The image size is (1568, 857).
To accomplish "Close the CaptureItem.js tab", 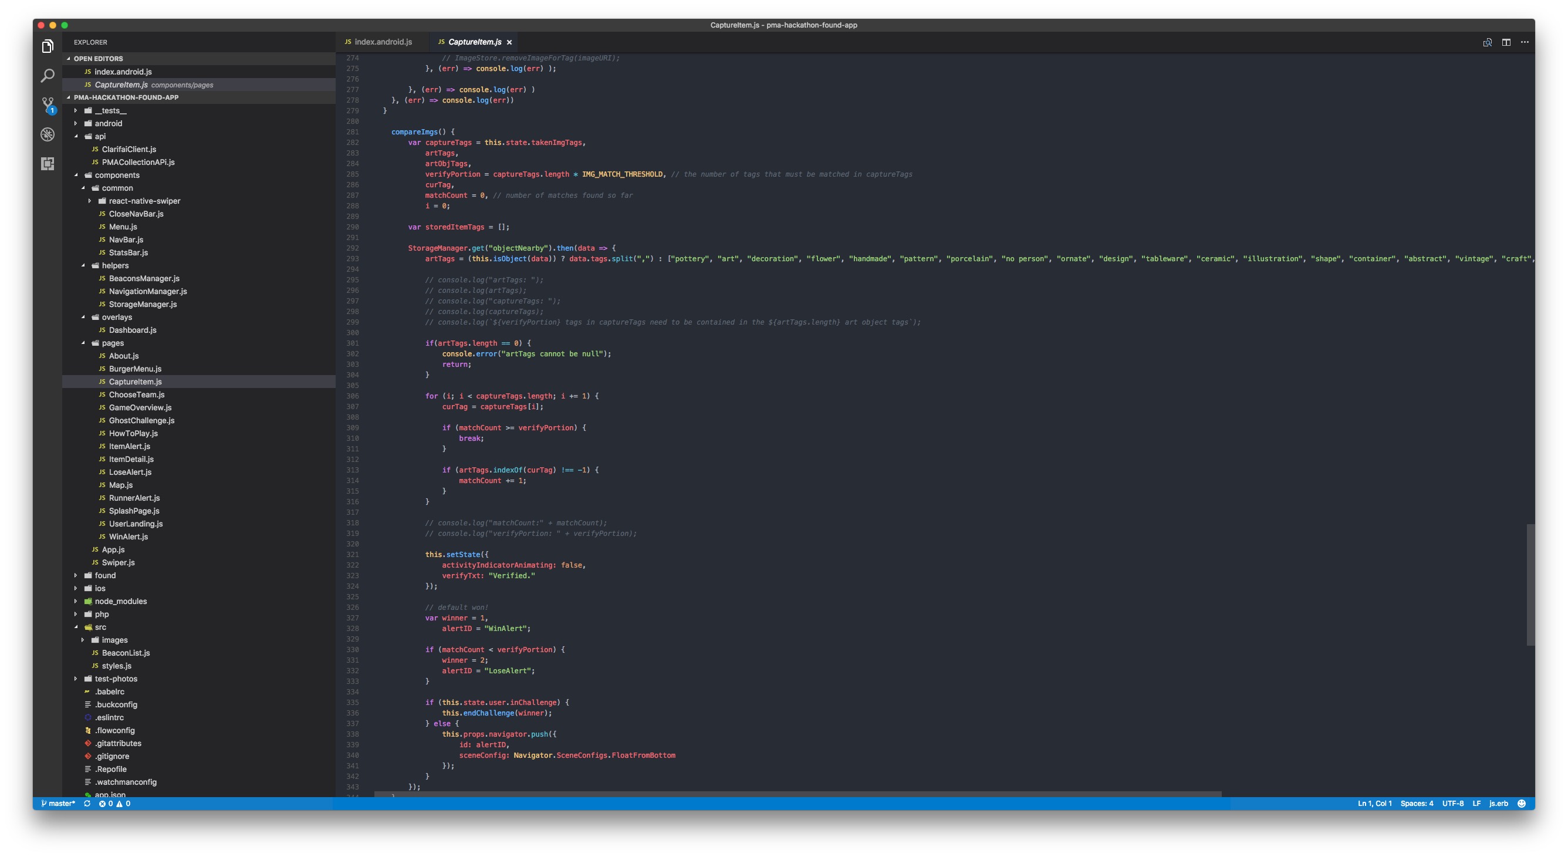I will tap(509, 42).
